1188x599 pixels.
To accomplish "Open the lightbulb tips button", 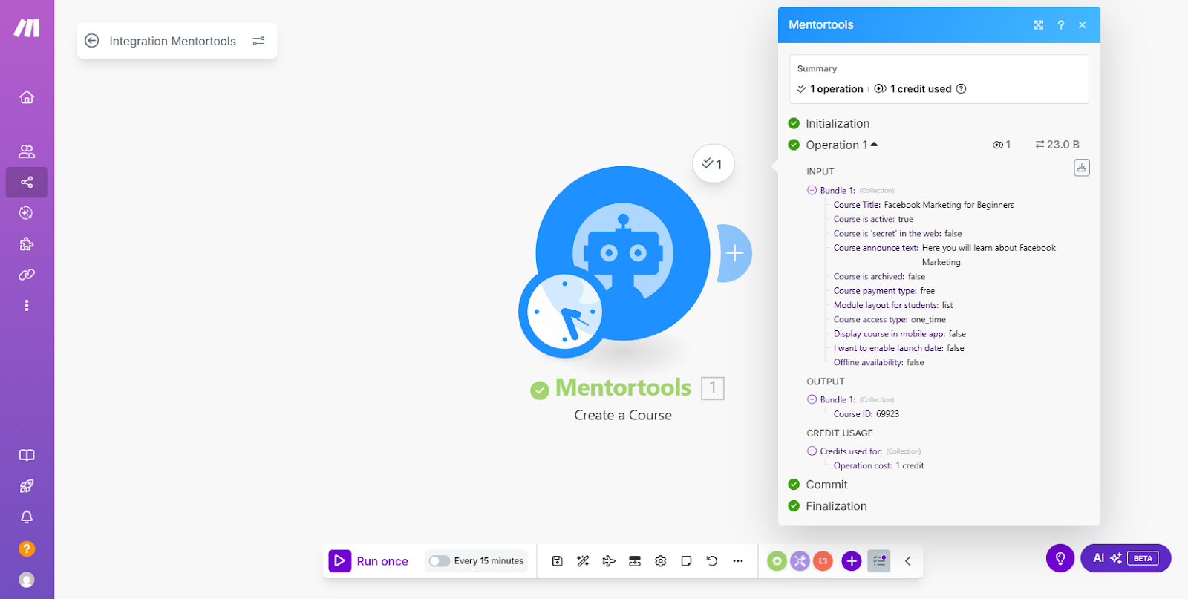I will point(1060,558).
